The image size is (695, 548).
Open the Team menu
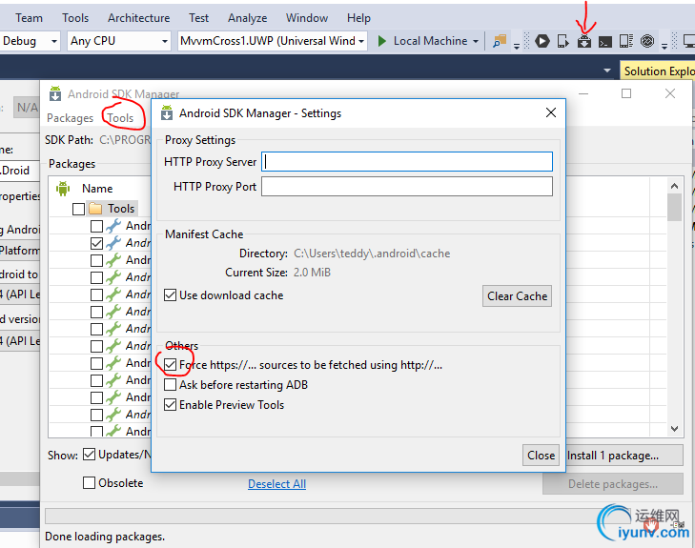(29, 18)
